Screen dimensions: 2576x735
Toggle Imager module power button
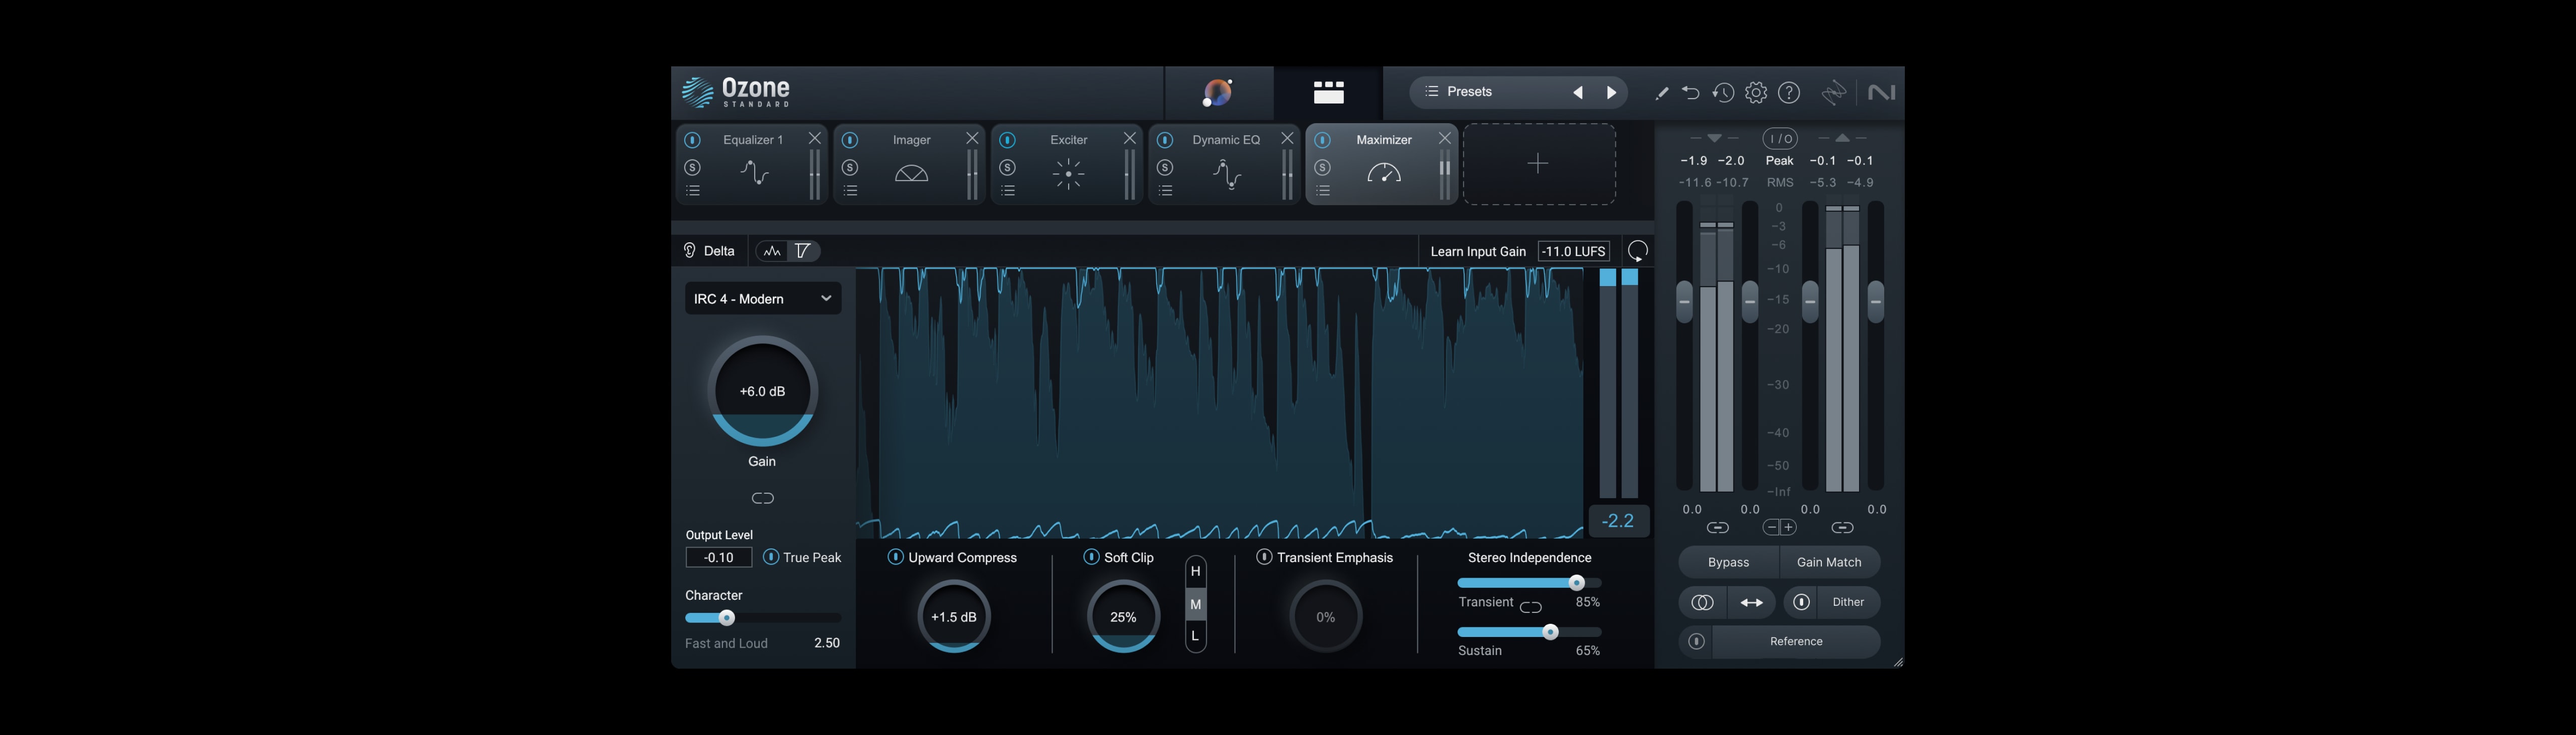(x=850, y=140)
